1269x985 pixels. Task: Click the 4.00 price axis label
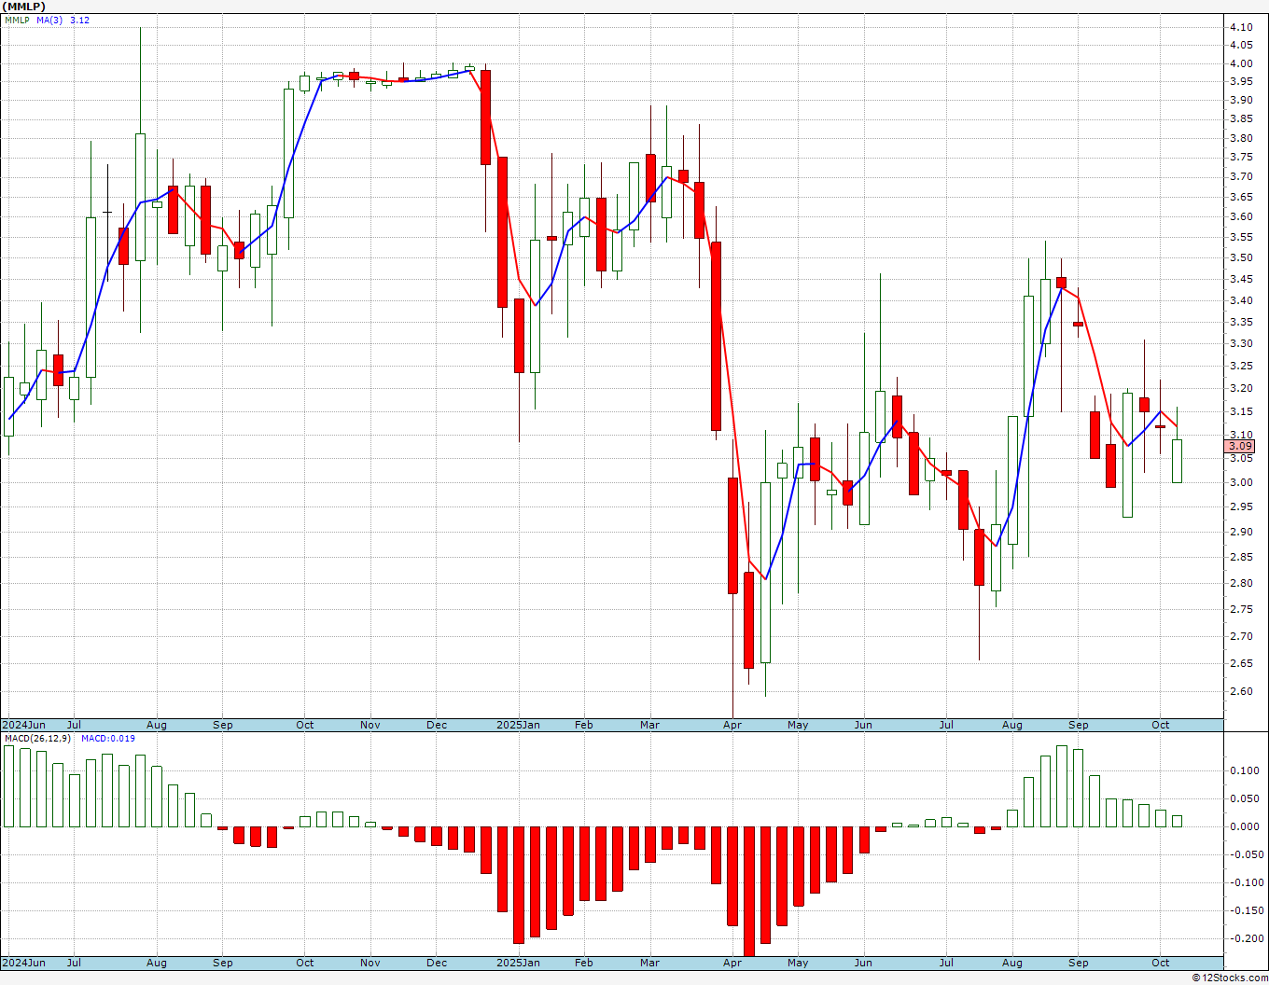(1241, 63)
